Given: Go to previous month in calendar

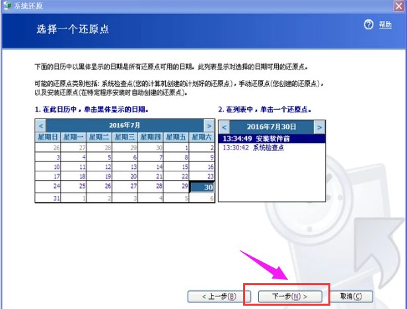Looking at the screenshot, I should (40, 125).
